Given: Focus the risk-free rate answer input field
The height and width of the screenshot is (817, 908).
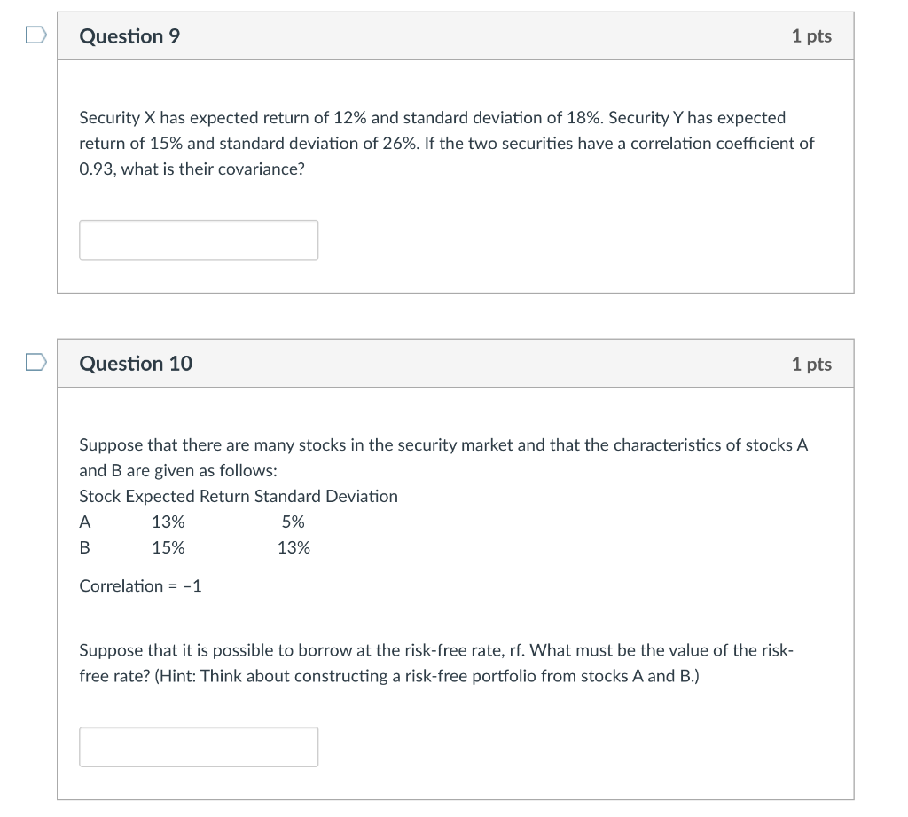Looking at the screenshot, I should pyautogui.click(x=199, y=746).
